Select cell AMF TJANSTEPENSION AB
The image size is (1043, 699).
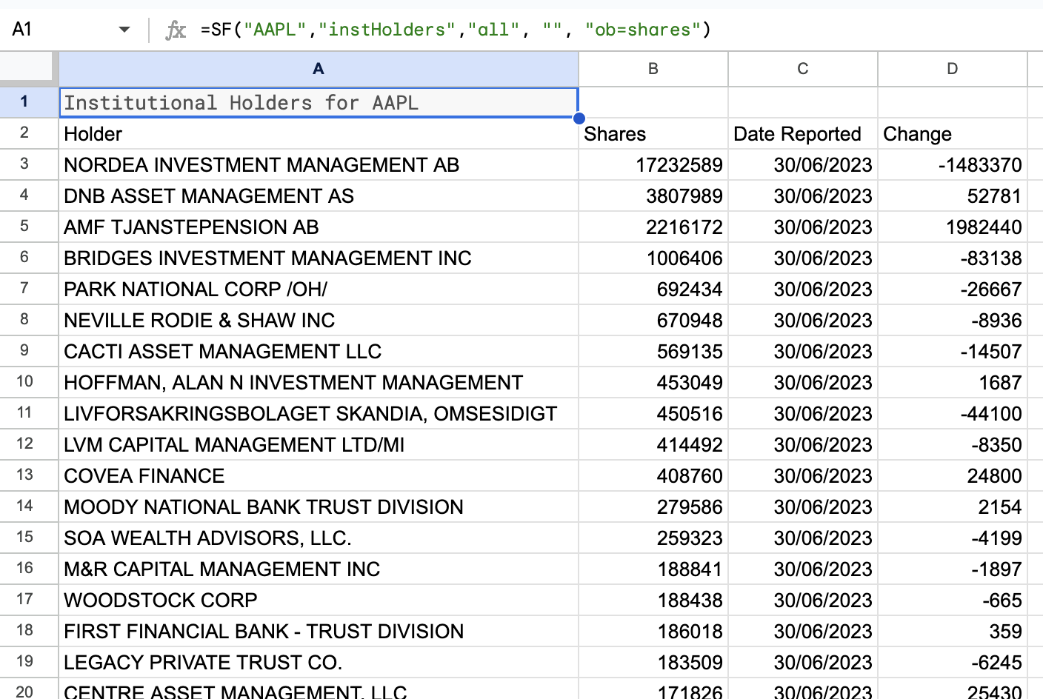pos(319,227)
